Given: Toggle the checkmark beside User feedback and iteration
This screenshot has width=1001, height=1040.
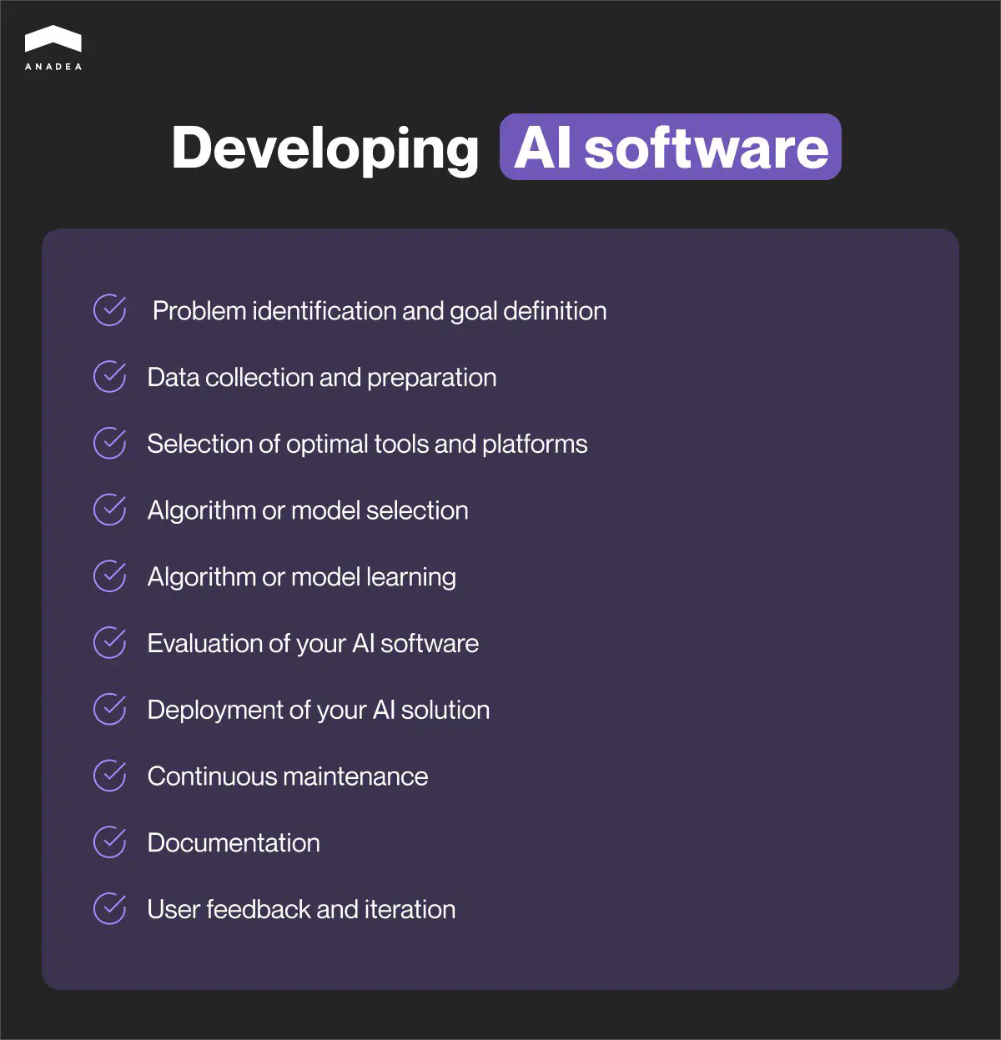Looking at the screenshot, I should click(109, 909).
